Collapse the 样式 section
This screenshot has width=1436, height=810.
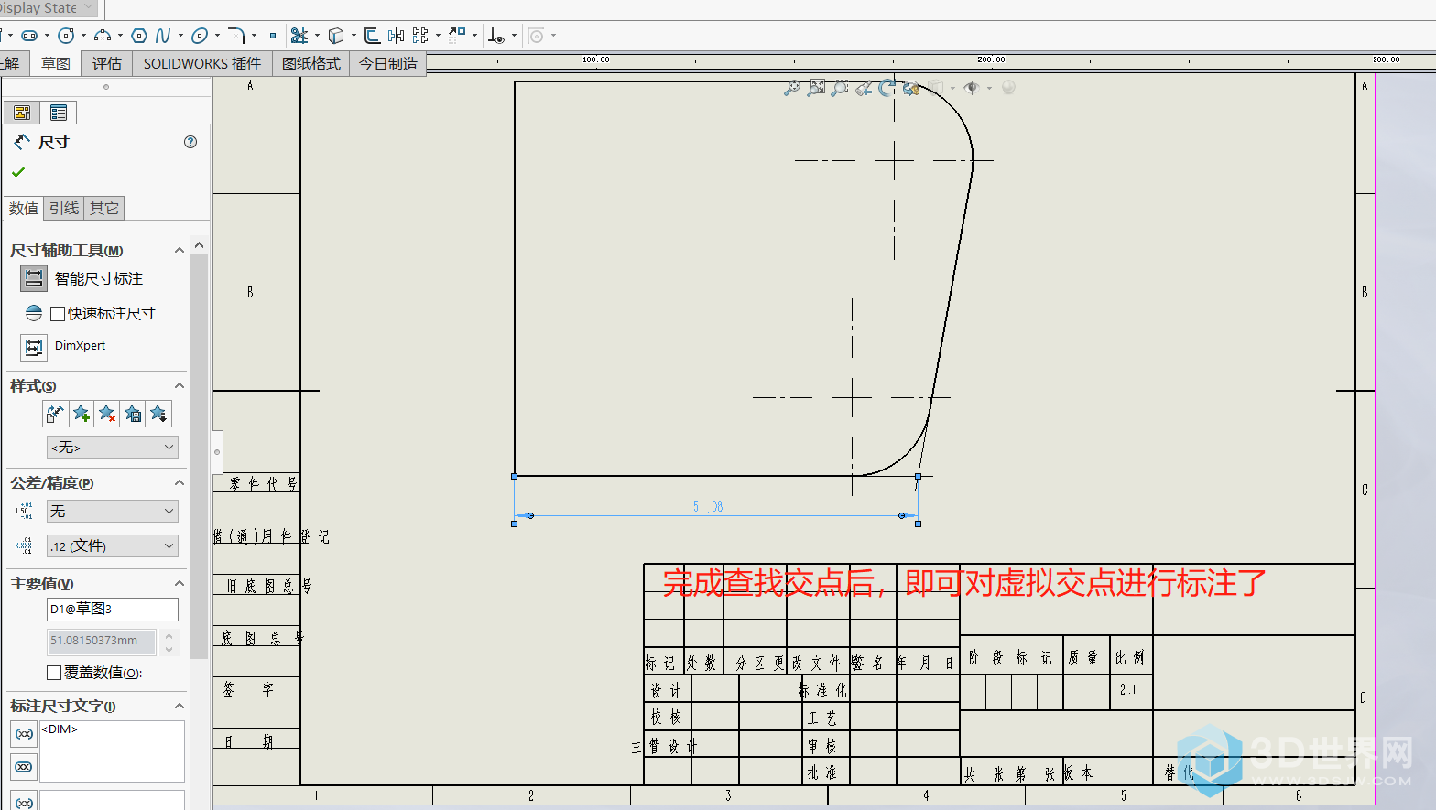click(x=179, y=385)
